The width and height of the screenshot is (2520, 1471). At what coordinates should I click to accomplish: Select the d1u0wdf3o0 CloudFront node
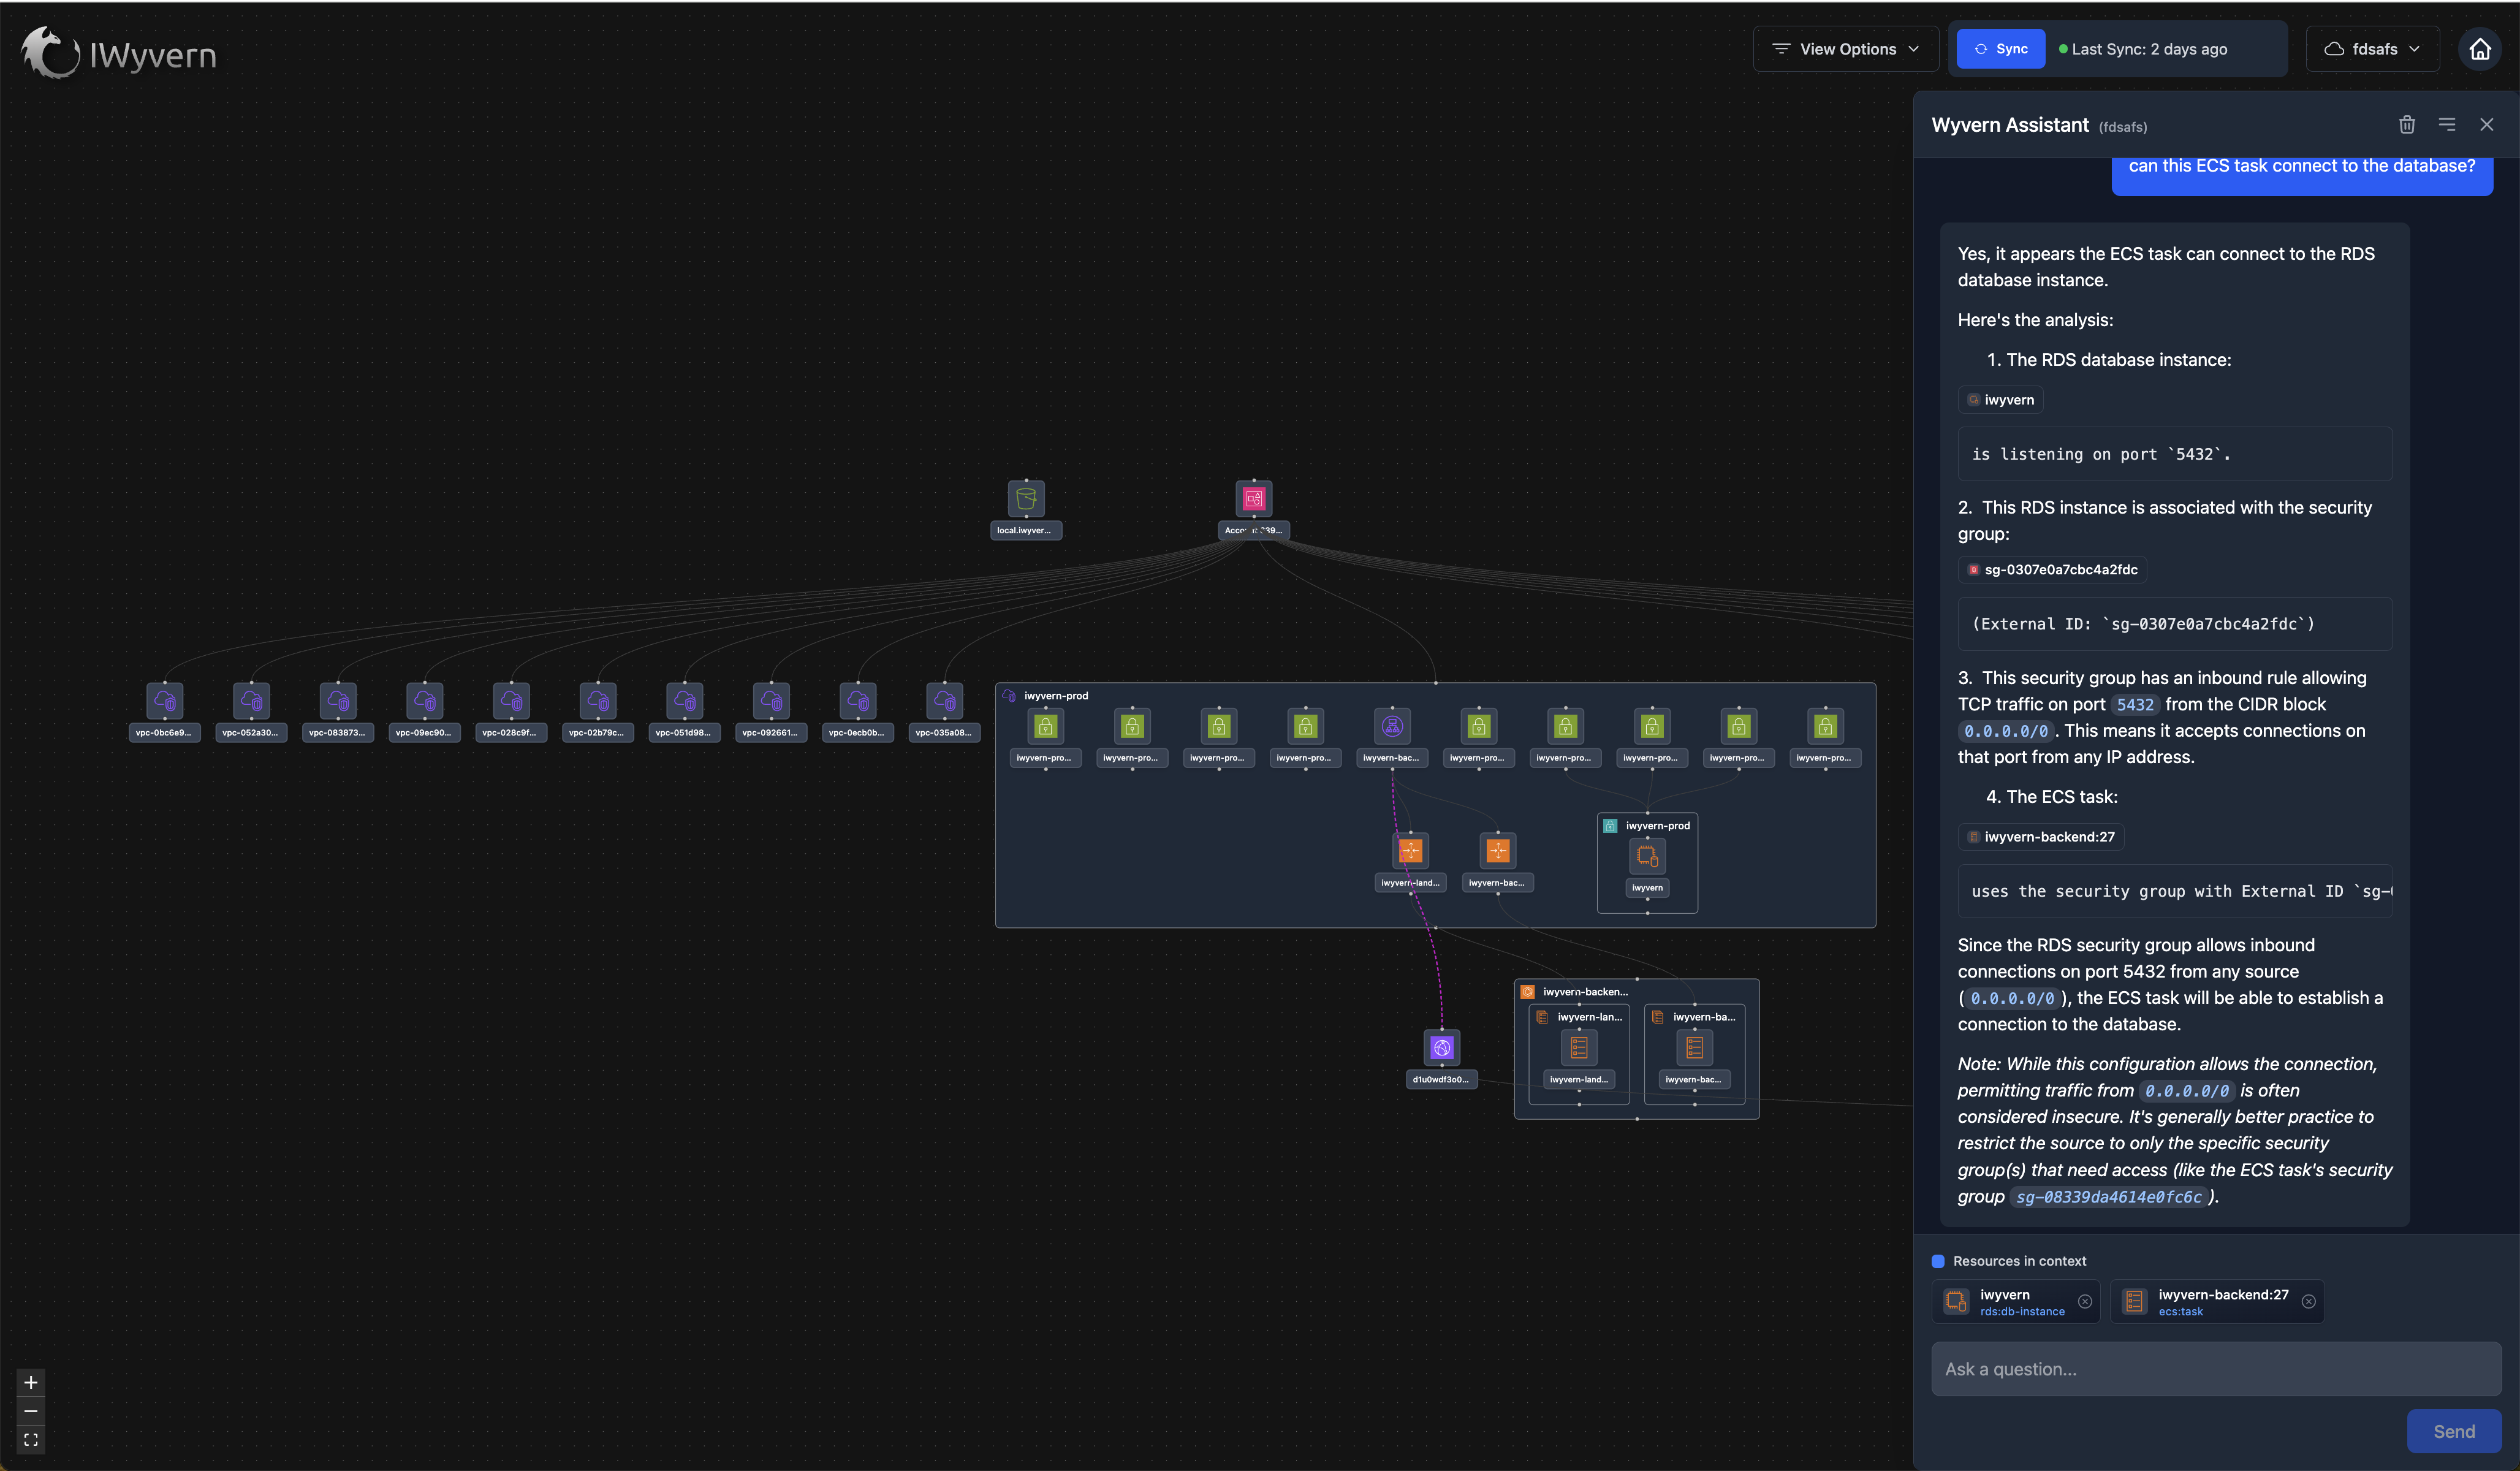pyautogui.click(x=1441, y=1048)
